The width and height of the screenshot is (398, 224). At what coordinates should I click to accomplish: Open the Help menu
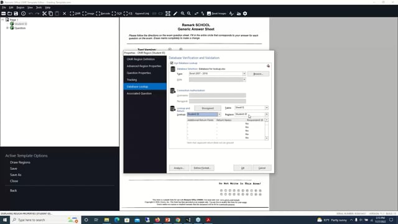pyautogui.click(x=47, y=7)
